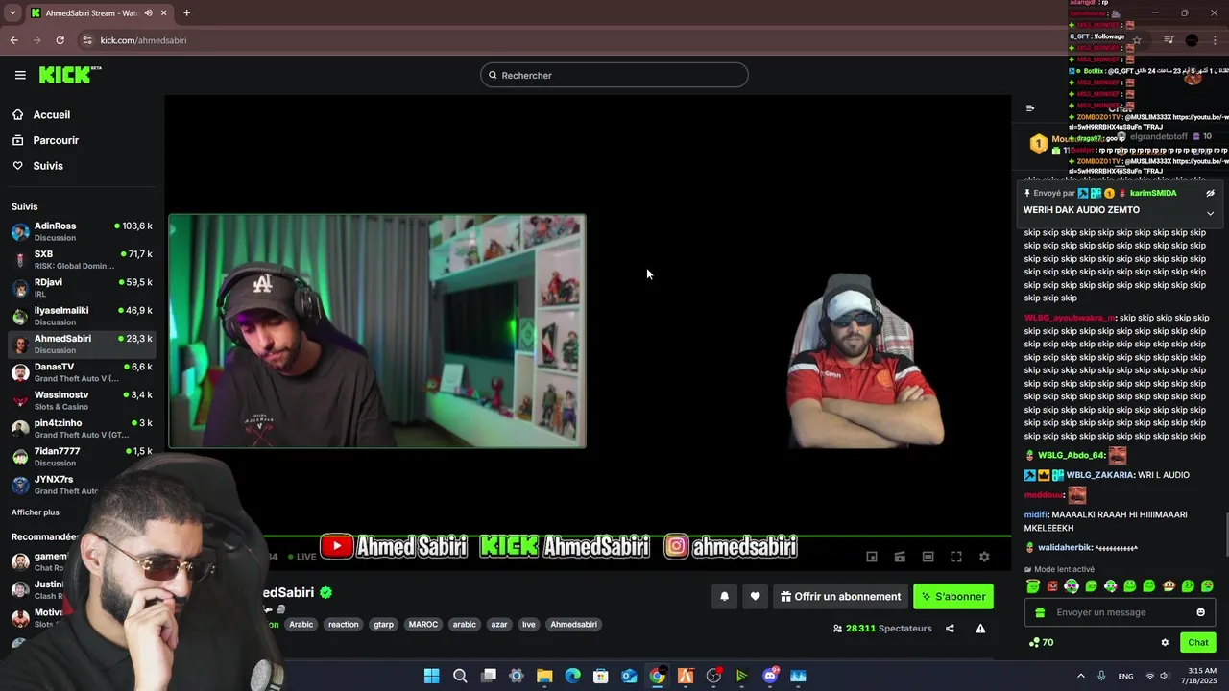Click WBLG_ZAKARIA username in chat
This screenshot has height=691, width=1229.
1099,475
